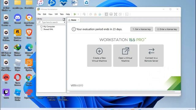196x110 pixels.
Task: Click the Enter a license key button
Action: coord(167,29)
